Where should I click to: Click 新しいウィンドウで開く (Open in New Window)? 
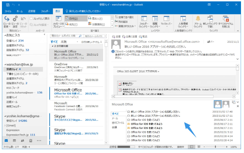210,22
